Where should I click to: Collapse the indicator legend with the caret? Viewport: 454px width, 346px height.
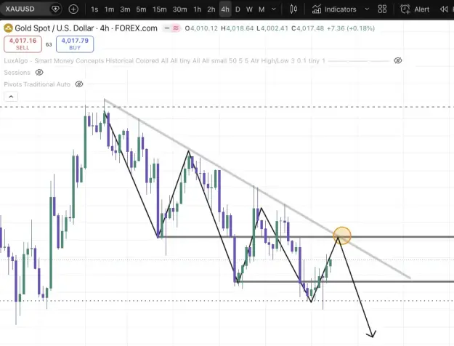click(11, 97)
